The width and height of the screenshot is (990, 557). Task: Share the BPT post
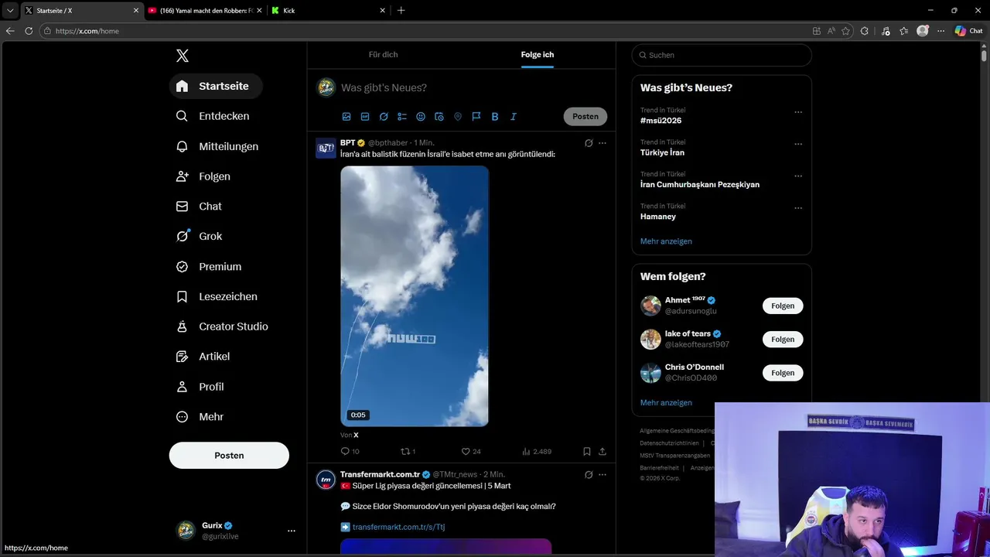603,451
